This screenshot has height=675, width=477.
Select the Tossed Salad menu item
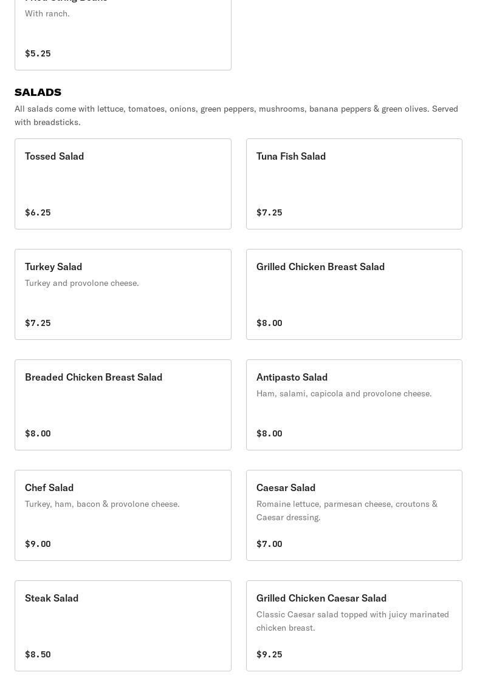click(123, 184)
